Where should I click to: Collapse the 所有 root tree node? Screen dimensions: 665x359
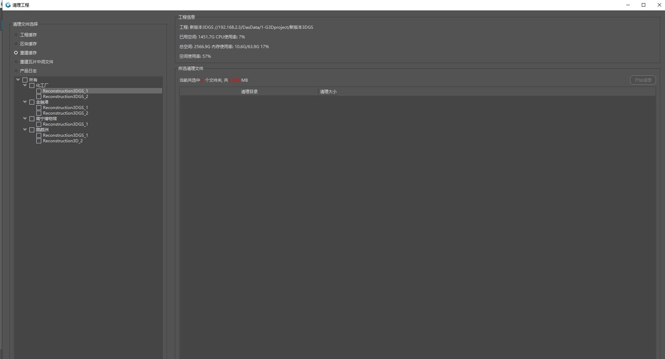pos(18,80)
